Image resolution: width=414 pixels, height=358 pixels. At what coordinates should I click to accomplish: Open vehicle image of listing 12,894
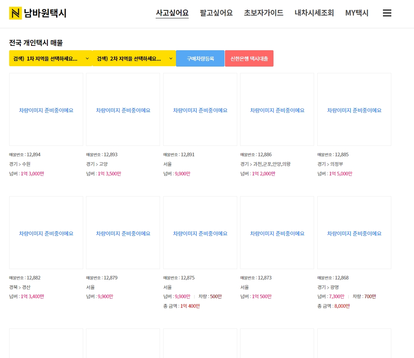point(46,110)
